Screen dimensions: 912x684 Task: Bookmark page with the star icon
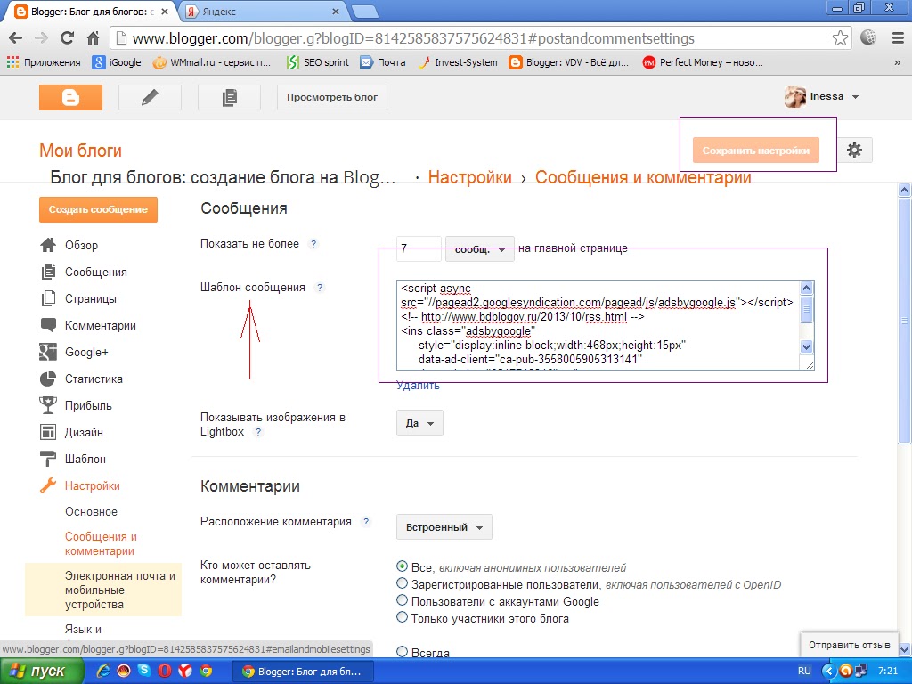point(840,38)
